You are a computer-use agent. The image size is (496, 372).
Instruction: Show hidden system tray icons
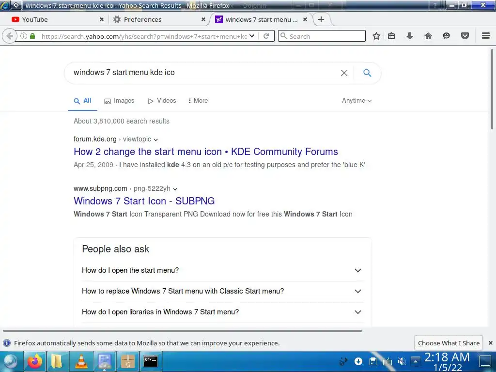[x=416, y=361]
